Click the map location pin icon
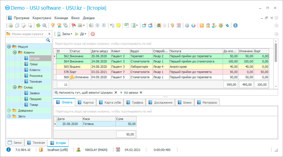This screenshot has height=157, width=283. tap(172, 25)
